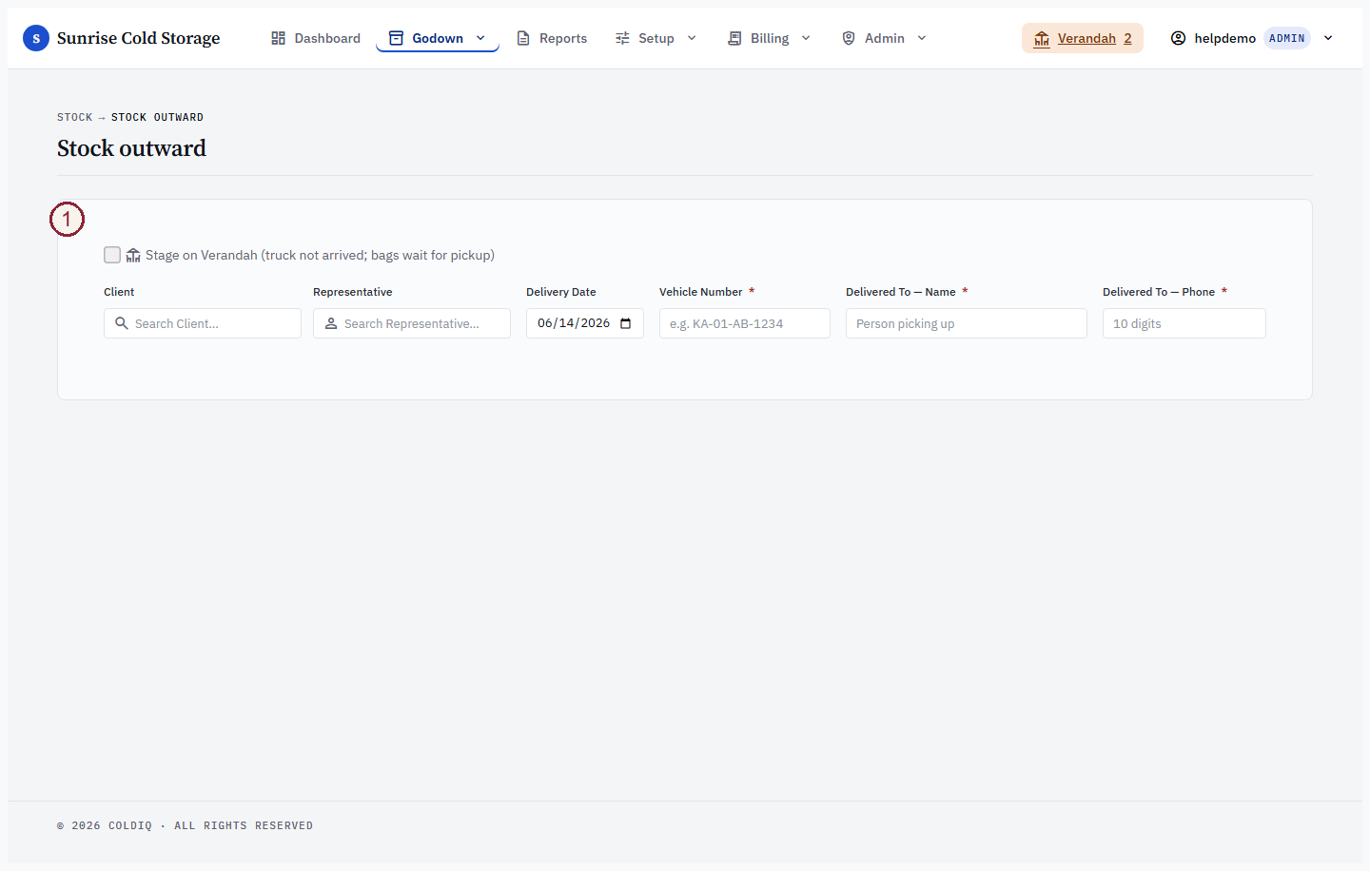The height and width of the screenshot is (871, 1370).
Task: Click the Vehicle Number label
Action: (x=701, y=292)
